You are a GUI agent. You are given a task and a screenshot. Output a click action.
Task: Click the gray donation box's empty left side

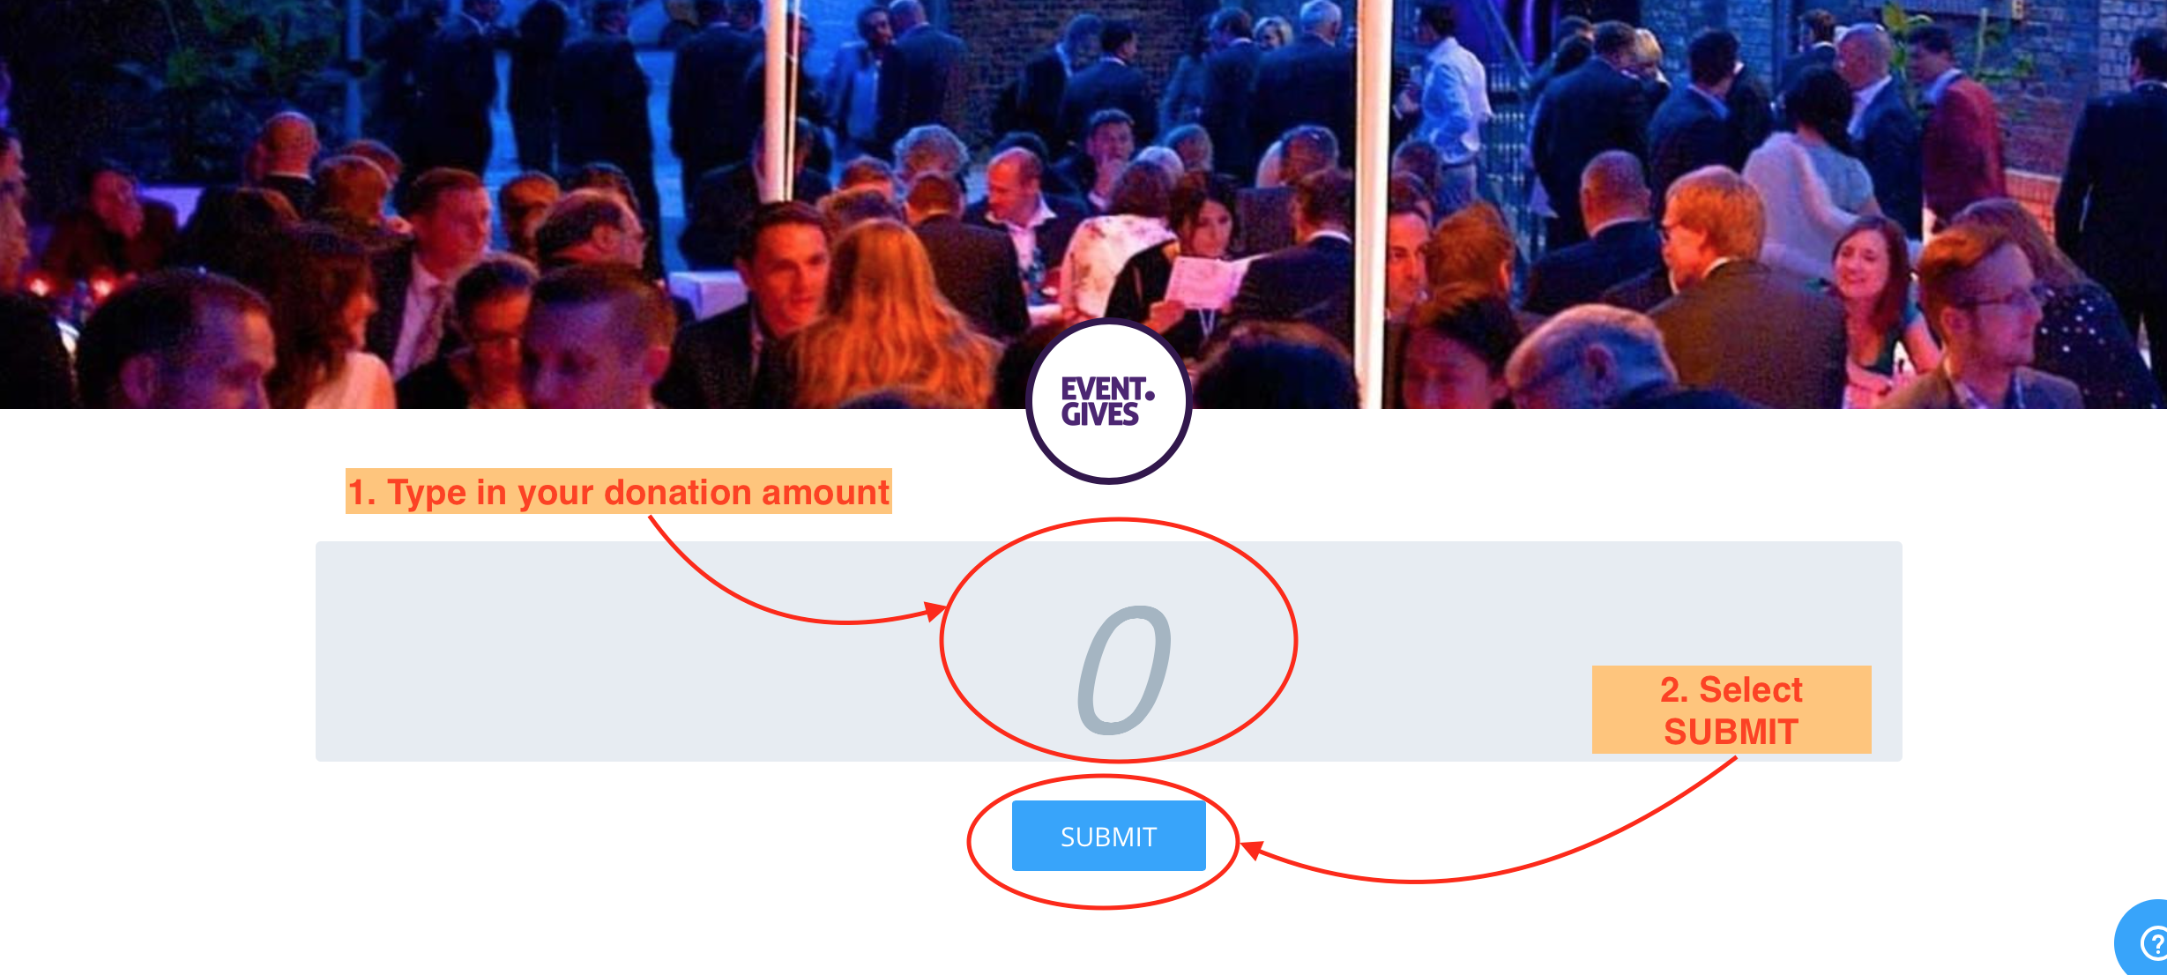point(617,652)
